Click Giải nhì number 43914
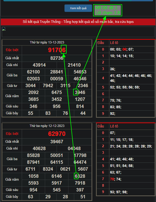 [x=39, y=65]
